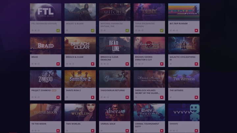Open the Project Zomboid cover thumbnail
The width and height of the screenshot is (237, 133).
point(46,79)
